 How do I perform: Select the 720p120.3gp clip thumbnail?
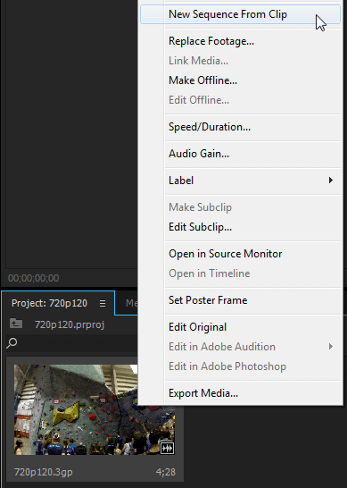click(x=95, y=410)
